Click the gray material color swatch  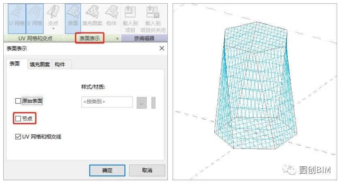(153, 103)
